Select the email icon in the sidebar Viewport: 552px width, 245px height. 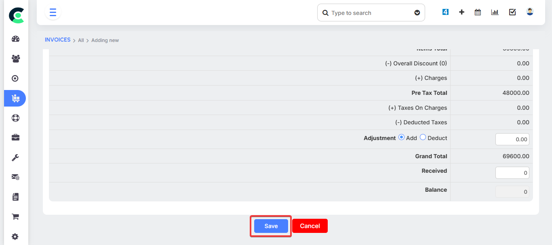[x=15, y=177]
